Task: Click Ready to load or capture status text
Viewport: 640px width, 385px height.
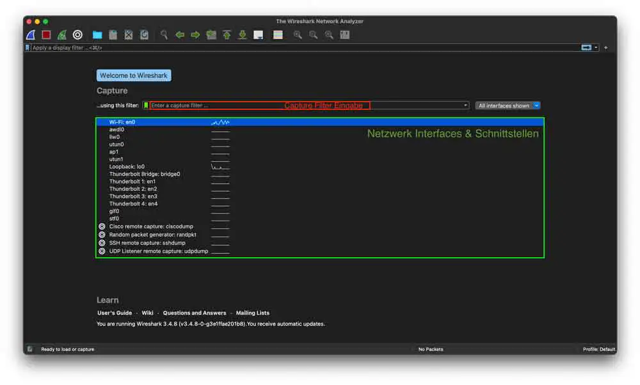Action: (x=68, y=349)
